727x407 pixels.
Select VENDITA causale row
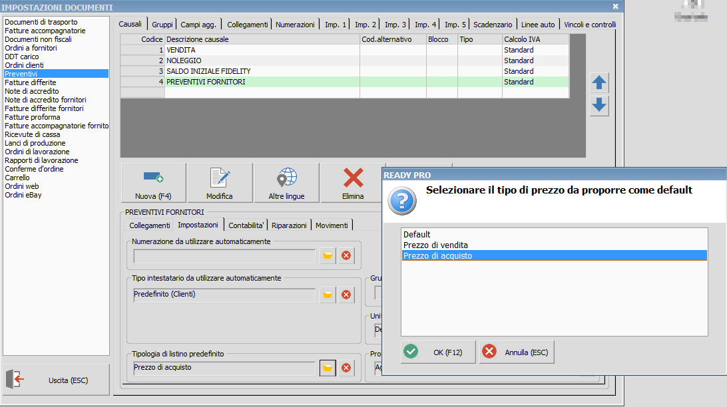344,50
